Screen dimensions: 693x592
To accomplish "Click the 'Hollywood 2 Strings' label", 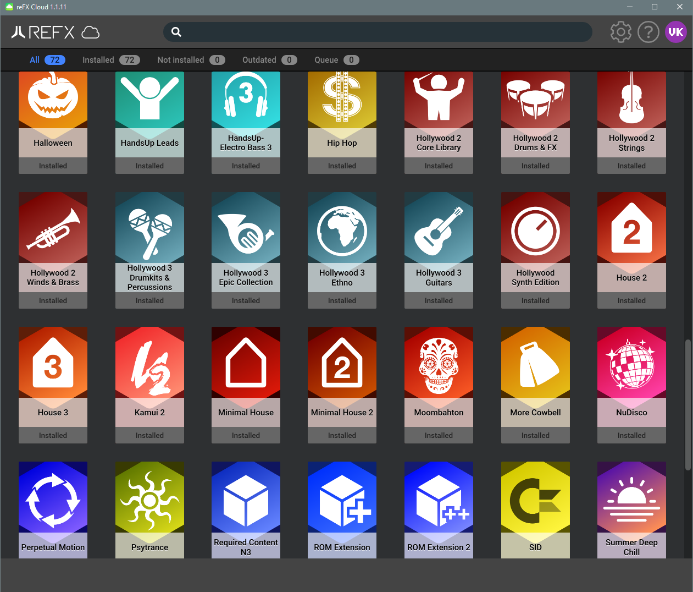I will click(631, 143).
